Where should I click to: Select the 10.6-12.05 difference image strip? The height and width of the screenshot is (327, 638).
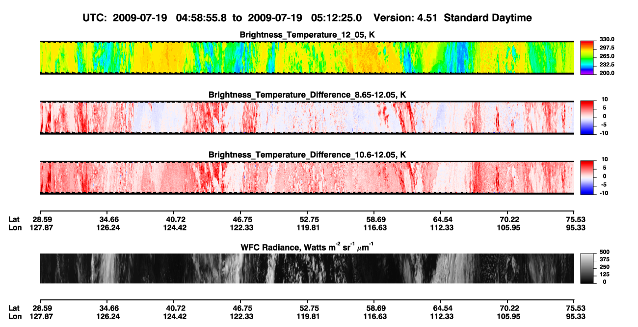307,177
